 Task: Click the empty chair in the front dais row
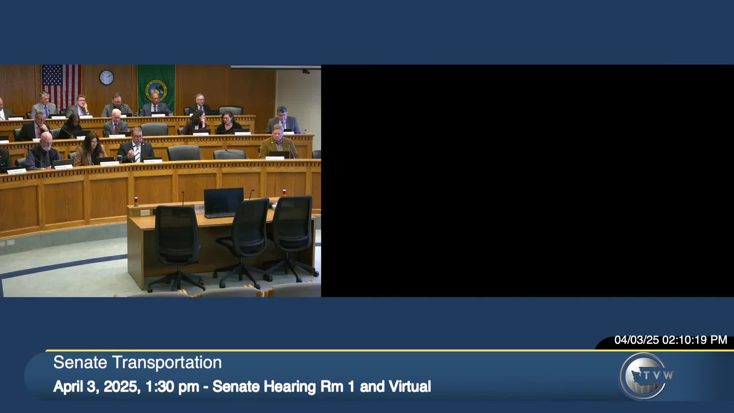[x=184, y=153]
